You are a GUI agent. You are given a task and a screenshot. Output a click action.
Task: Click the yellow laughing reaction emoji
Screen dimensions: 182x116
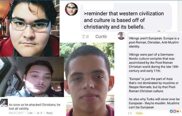[x=178, y=111]
